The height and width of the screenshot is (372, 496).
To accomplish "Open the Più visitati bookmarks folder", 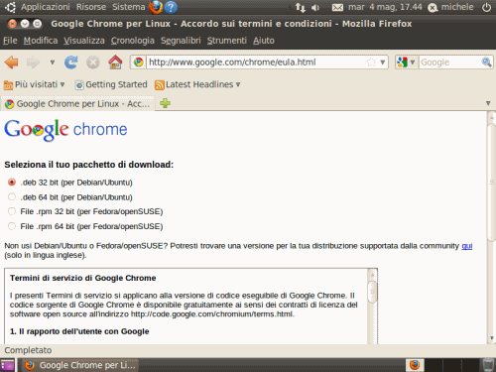I will [x=34, y=84].
